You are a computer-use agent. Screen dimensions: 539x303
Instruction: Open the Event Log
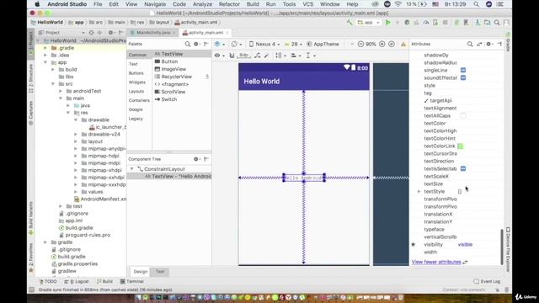[487, 281]
